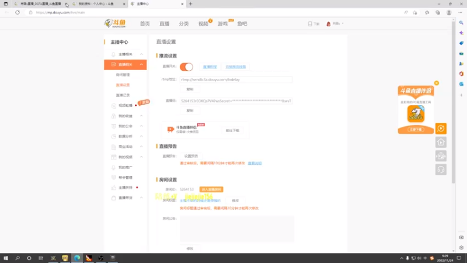Screen dimensions: 467x263
Task: Collapse the highlighted 直播相关 section chevron
Action: (x=141, y=64)
